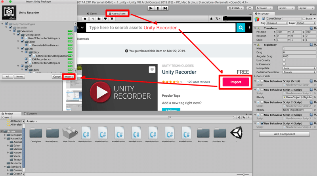Click the All button in import dialog
Image resolution: width=317 pixels, height=176 pixels.
click(8, 77)
